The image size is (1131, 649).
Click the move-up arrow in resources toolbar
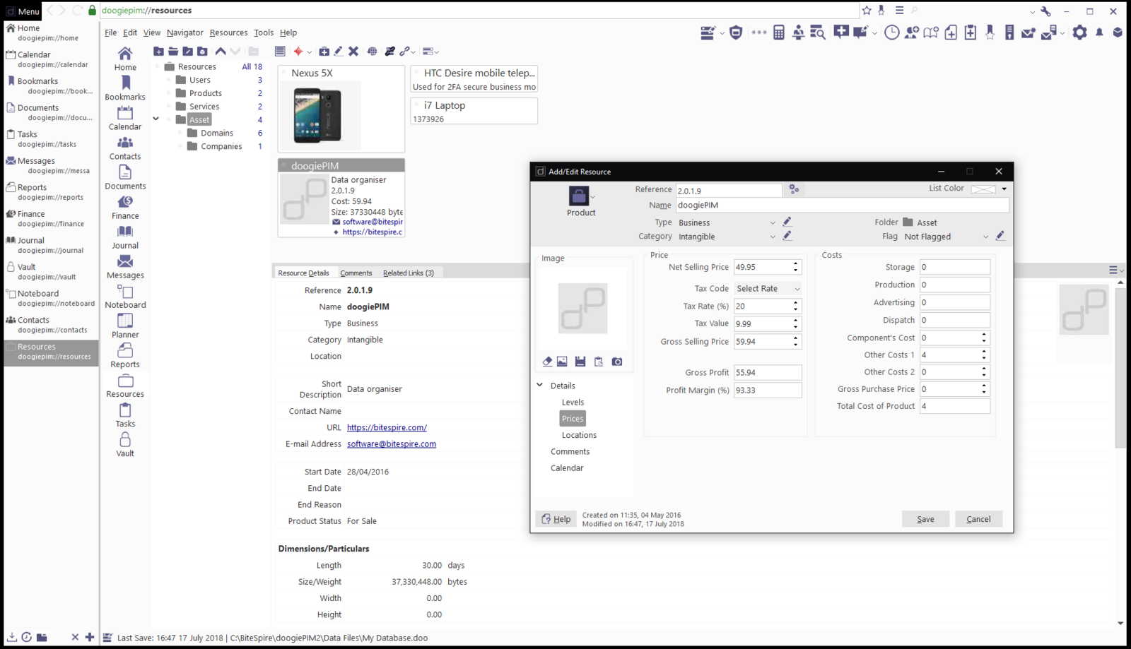click(221, 51)
